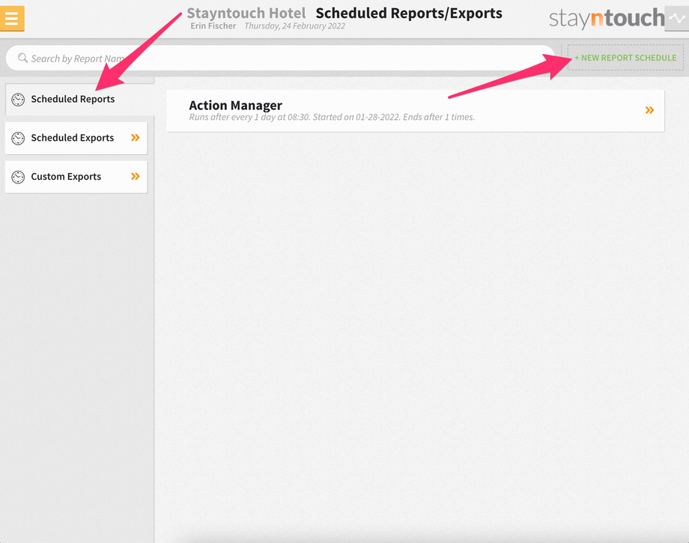689x543 pixels.
Task: Click the Erin Fischer user name
Action: coord(213,26)
